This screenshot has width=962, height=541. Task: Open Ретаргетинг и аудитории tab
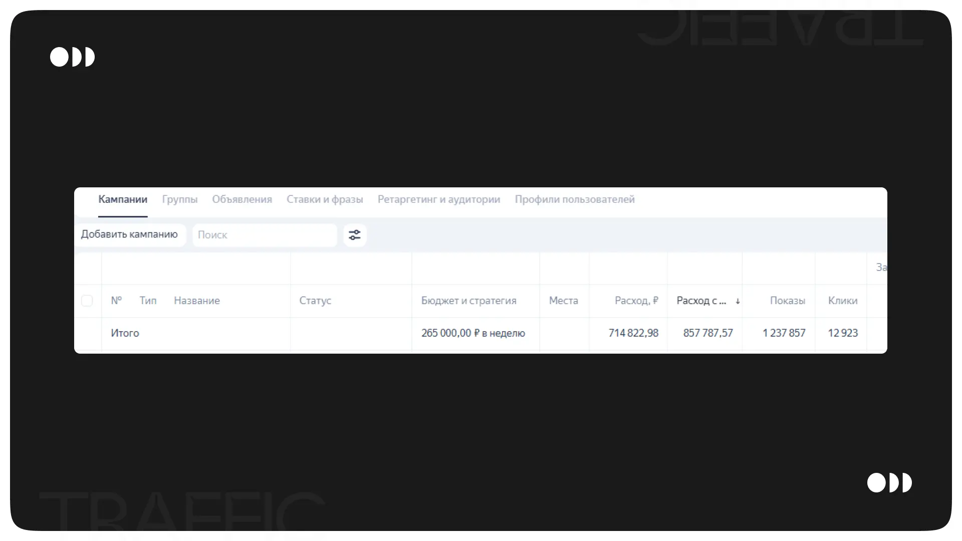439,199
